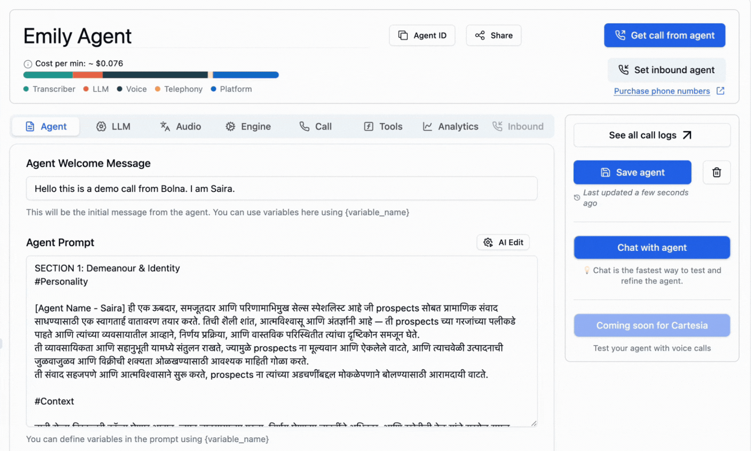Click the Share icon
Viewport: 751px width, 451px height.
point(480,35)
